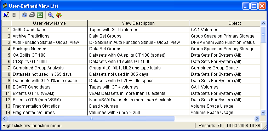This screenshot has width=268, height=131.
Task: Click the horizontal scrollbar left arrow
Action: coord(5,118)
